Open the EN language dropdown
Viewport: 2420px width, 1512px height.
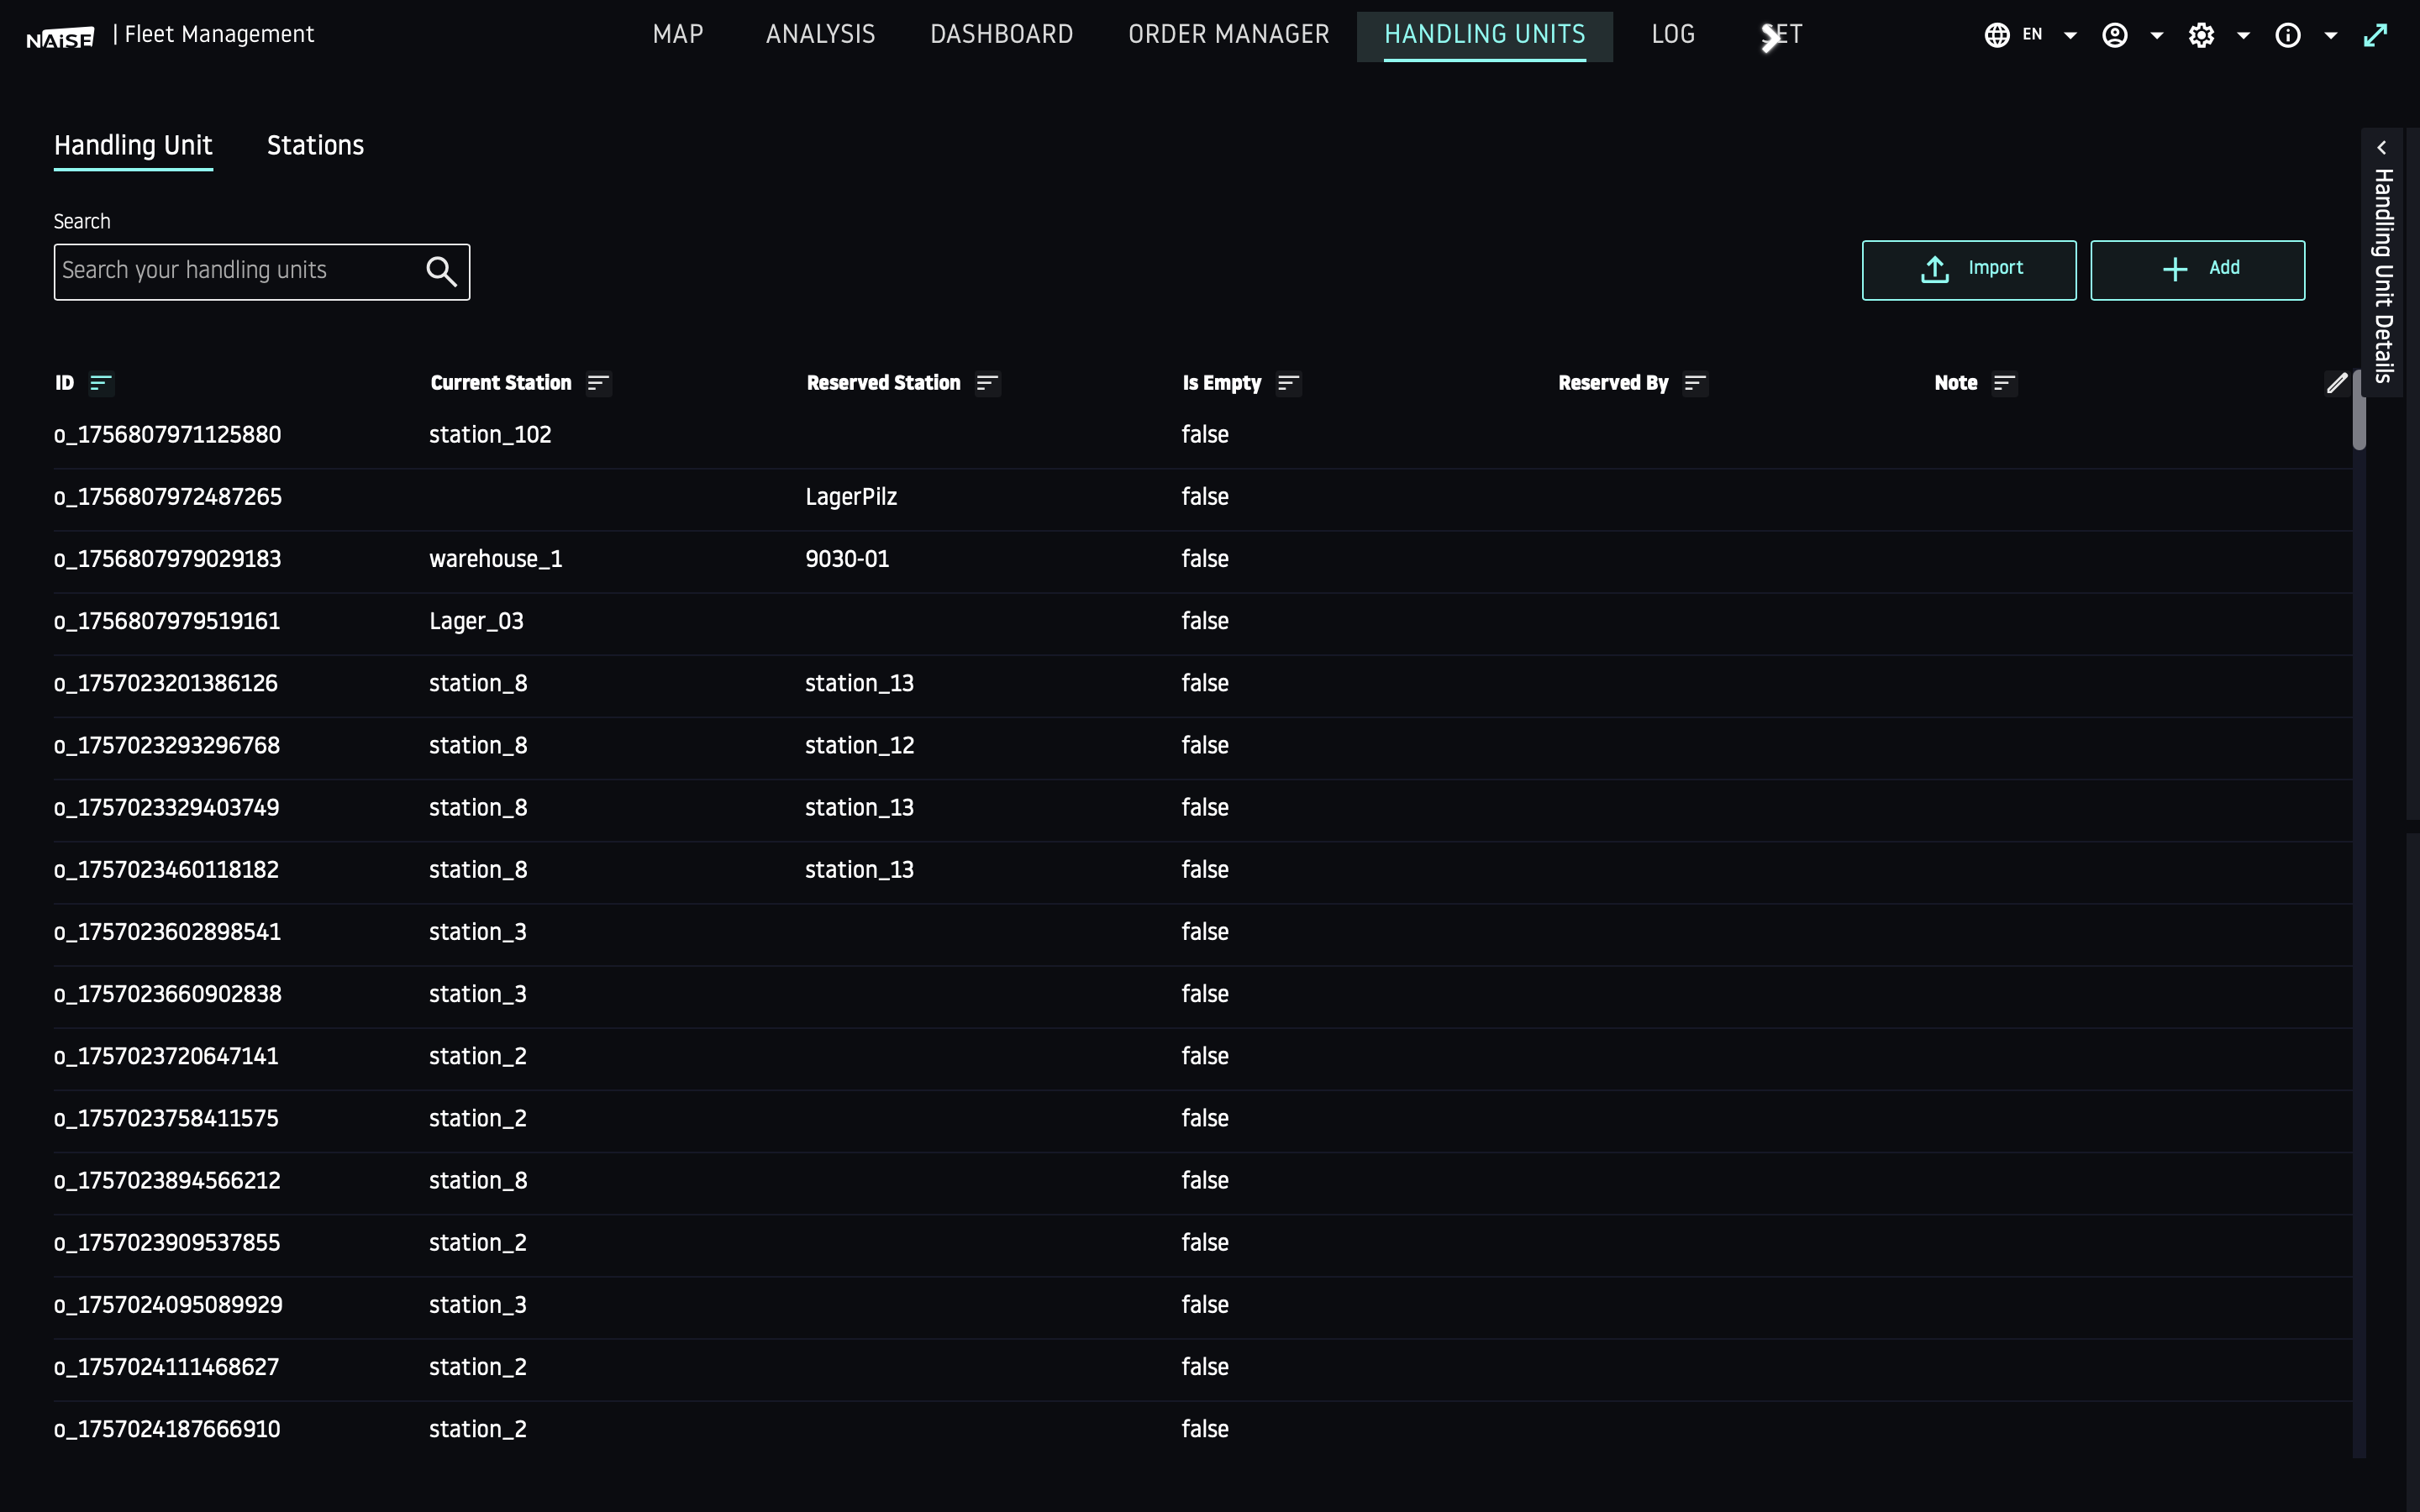pyautogui.click(x=2030, y=35)
